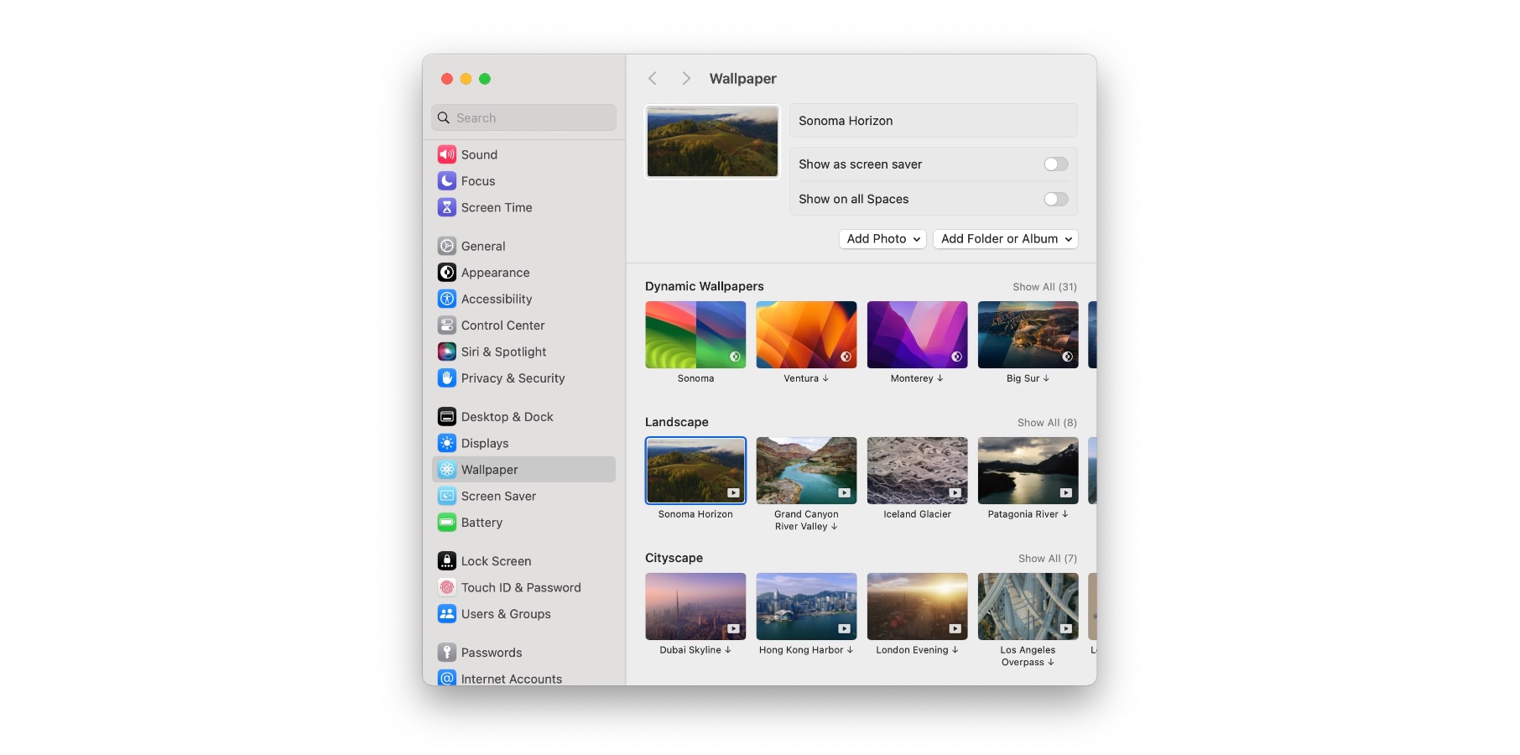The image size is (1520, 755).
Task: Click the Desktop & Dock icon
Action: tap(447, 417)
